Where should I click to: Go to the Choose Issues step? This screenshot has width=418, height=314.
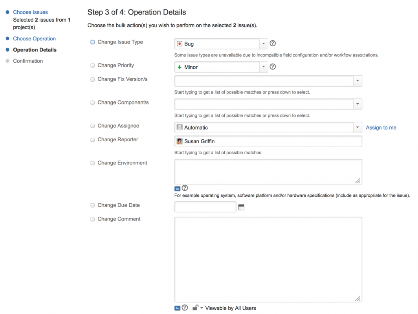30,12
